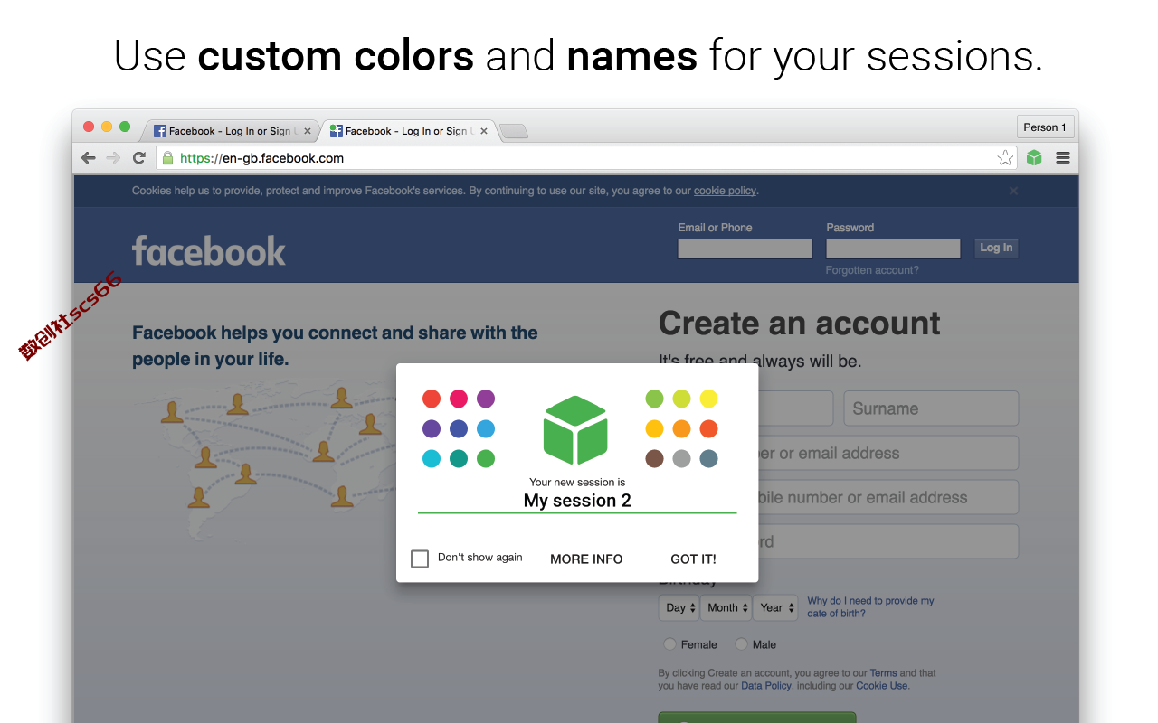The image size is (1158, 723).
Task: Open the Month dropdown
Action: [726, 607]
